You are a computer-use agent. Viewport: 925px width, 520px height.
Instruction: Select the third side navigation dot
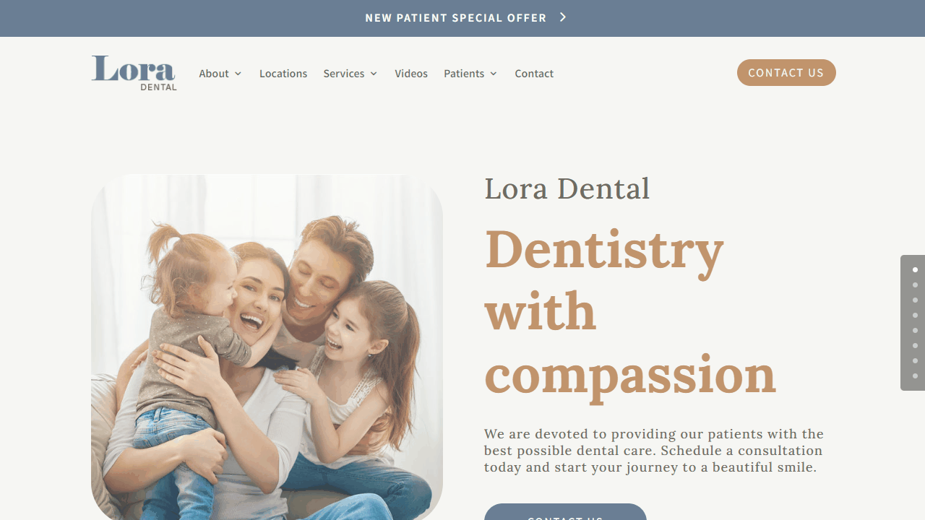pos(915,300)
